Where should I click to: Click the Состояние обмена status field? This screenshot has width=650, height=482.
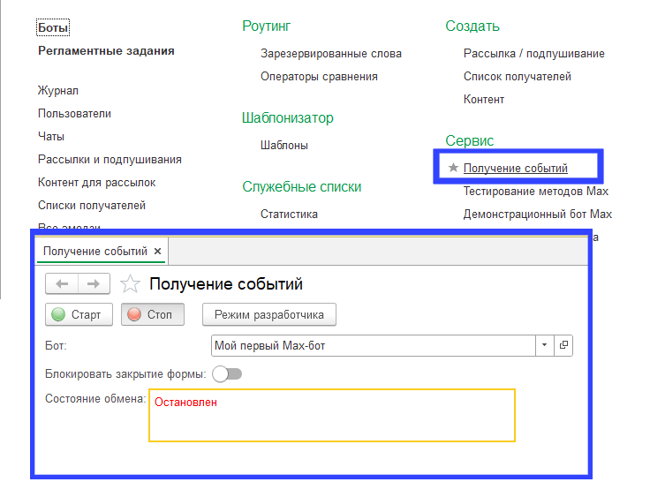332,415
